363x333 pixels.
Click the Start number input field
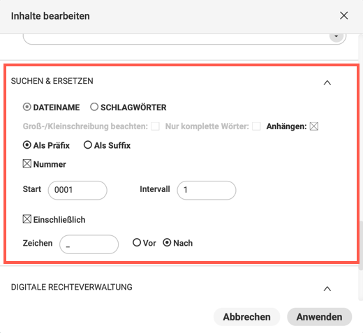(77, 190)
